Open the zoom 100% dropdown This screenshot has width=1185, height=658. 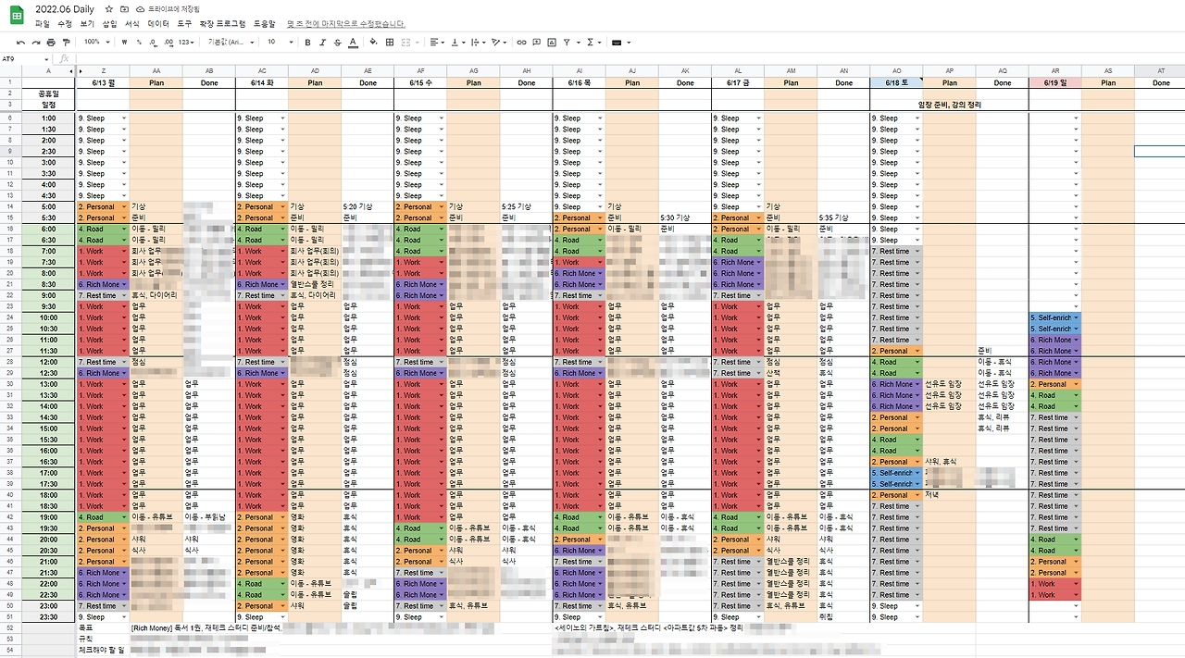point(96,42)
